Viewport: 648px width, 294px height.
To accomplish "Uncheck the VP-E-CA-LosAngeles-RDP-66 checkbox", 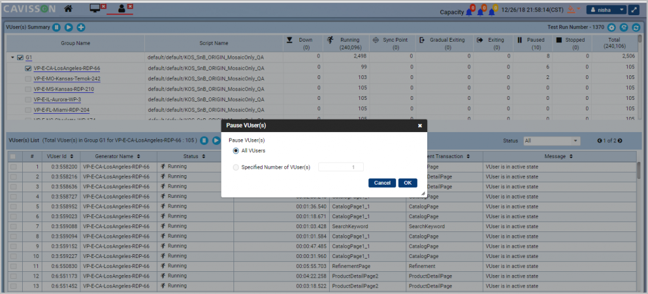I will tap(28, 68).
